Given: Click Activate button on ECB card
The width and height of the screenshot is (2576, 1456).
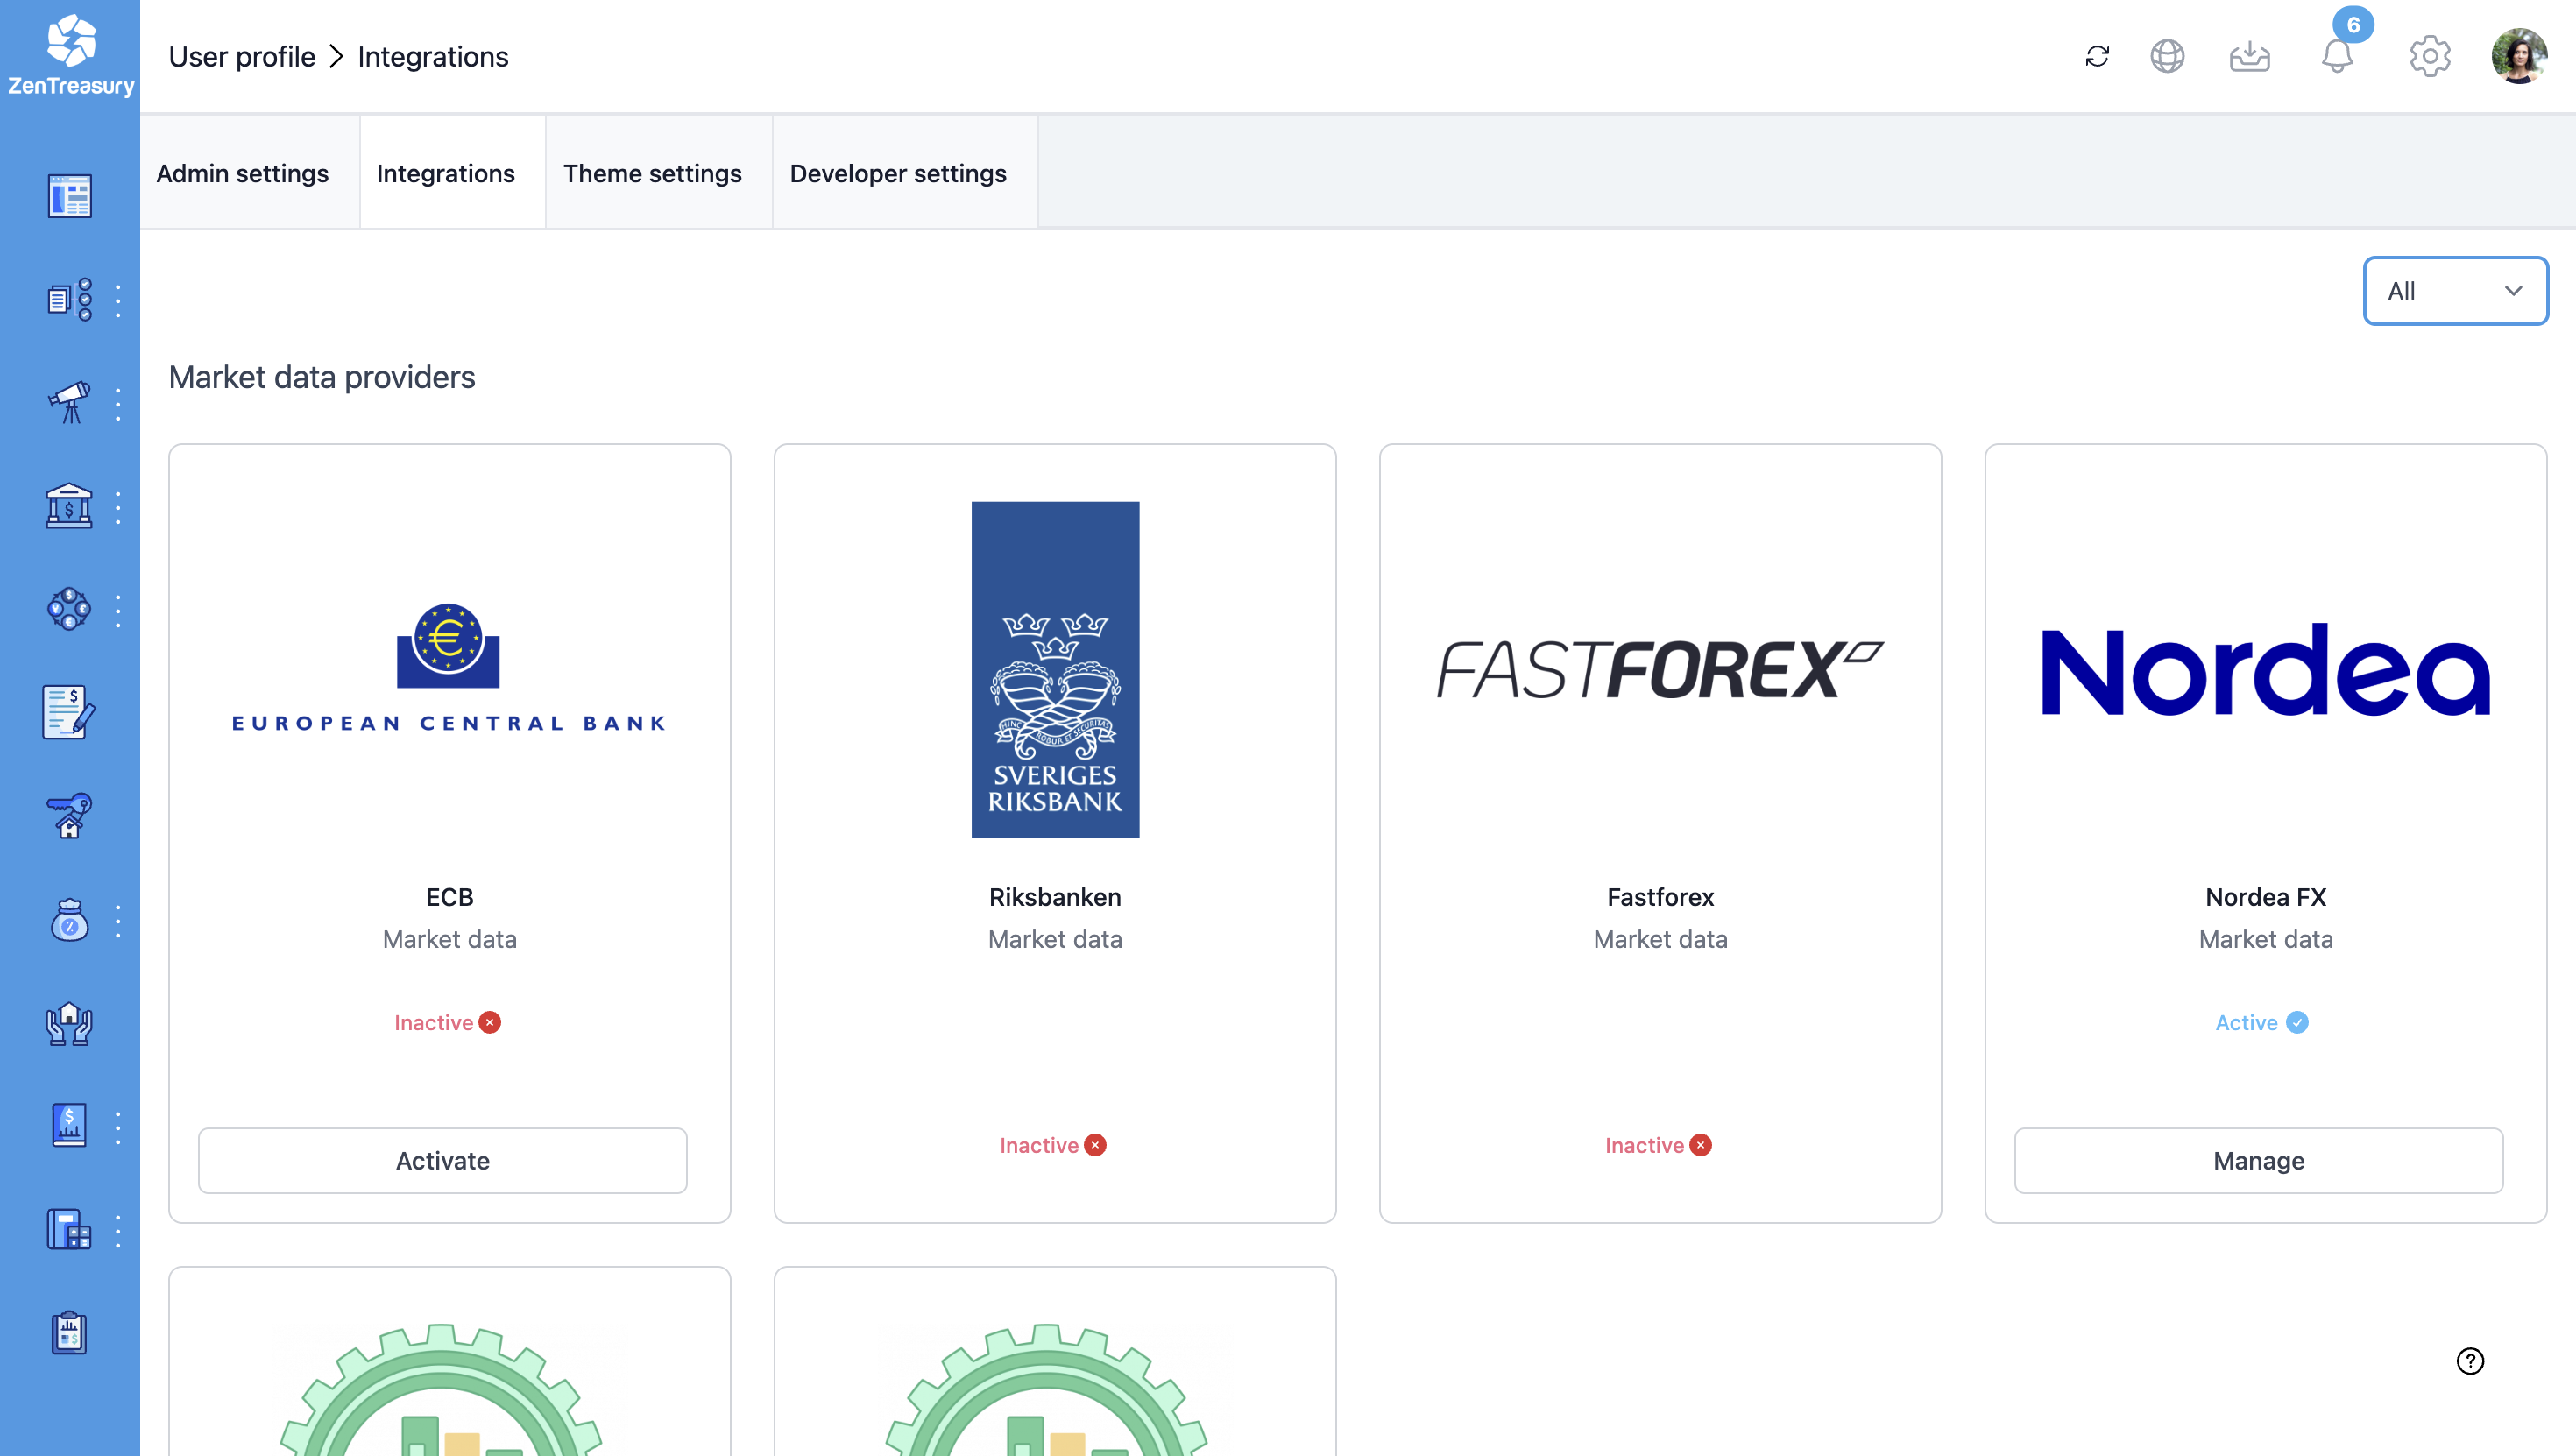Looking at the screenshot, I should point(442,1160).
